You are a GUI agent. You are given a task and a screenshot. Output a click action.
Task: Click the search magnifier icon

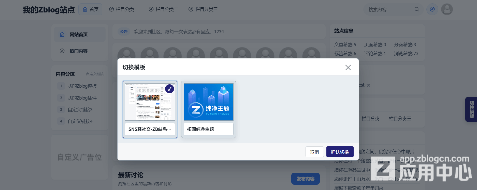pos(417,9)
